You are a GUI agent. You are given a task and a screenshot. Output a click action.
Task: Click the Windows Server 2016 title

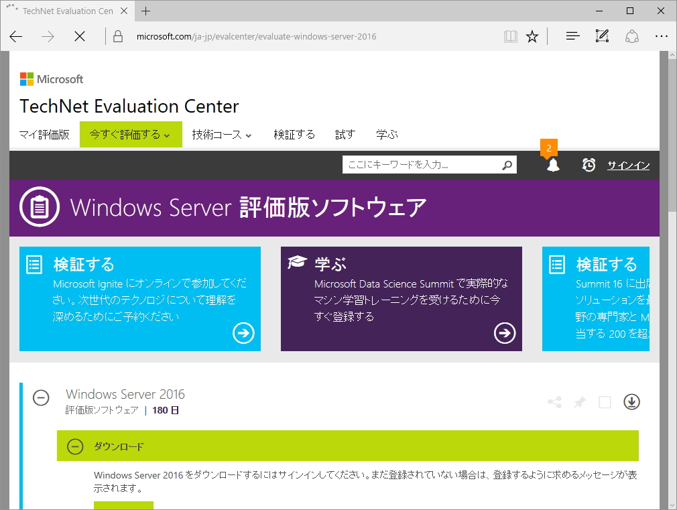125,394
